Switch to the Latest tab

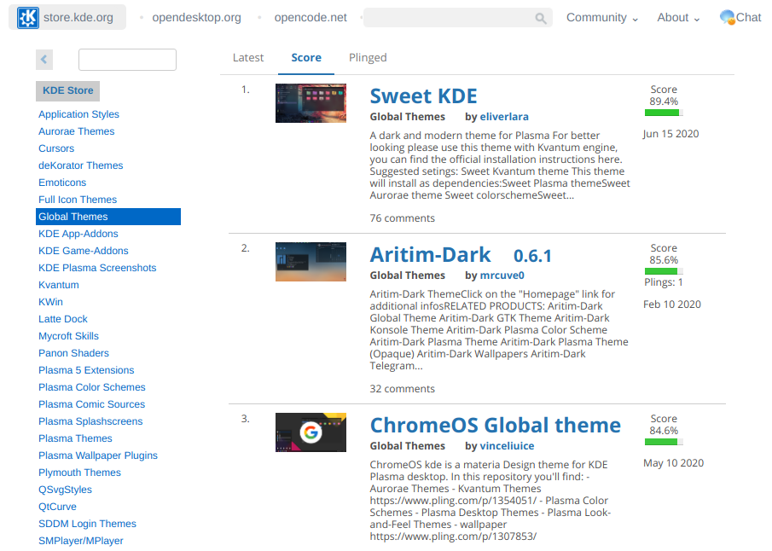pos(248,58)
